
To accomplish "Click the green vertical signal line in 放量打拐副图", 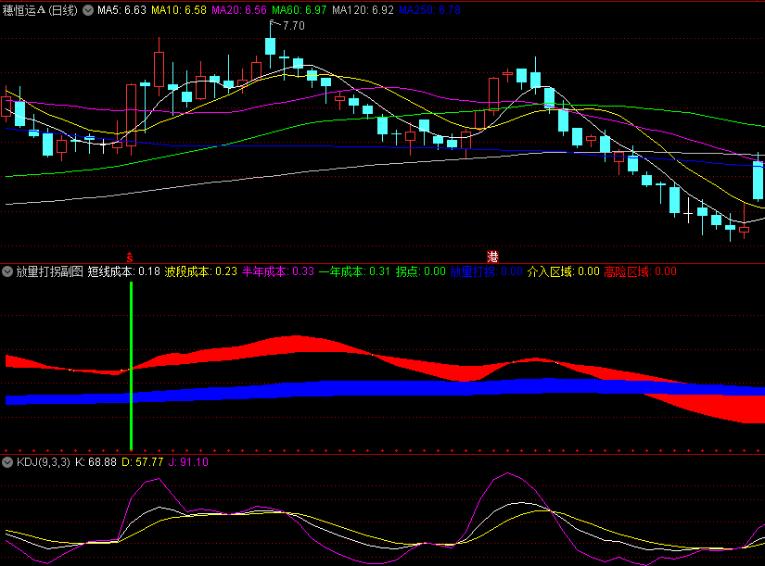I will coord(132,366).
